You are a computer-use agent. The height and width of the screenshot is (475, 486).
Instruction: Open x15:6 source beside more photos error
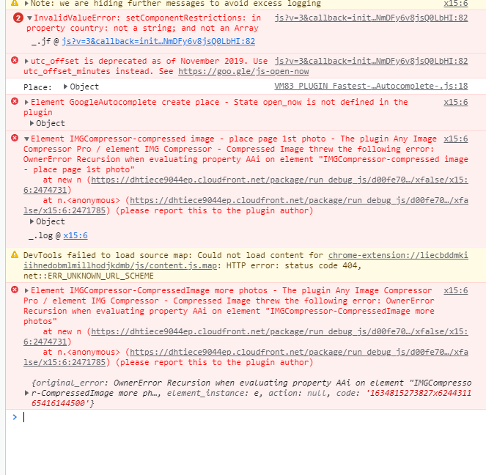(x=456, y=290)
